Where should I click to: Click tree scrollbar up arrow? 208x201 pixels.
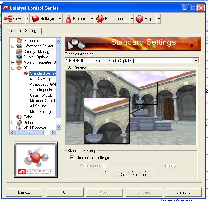58,41
